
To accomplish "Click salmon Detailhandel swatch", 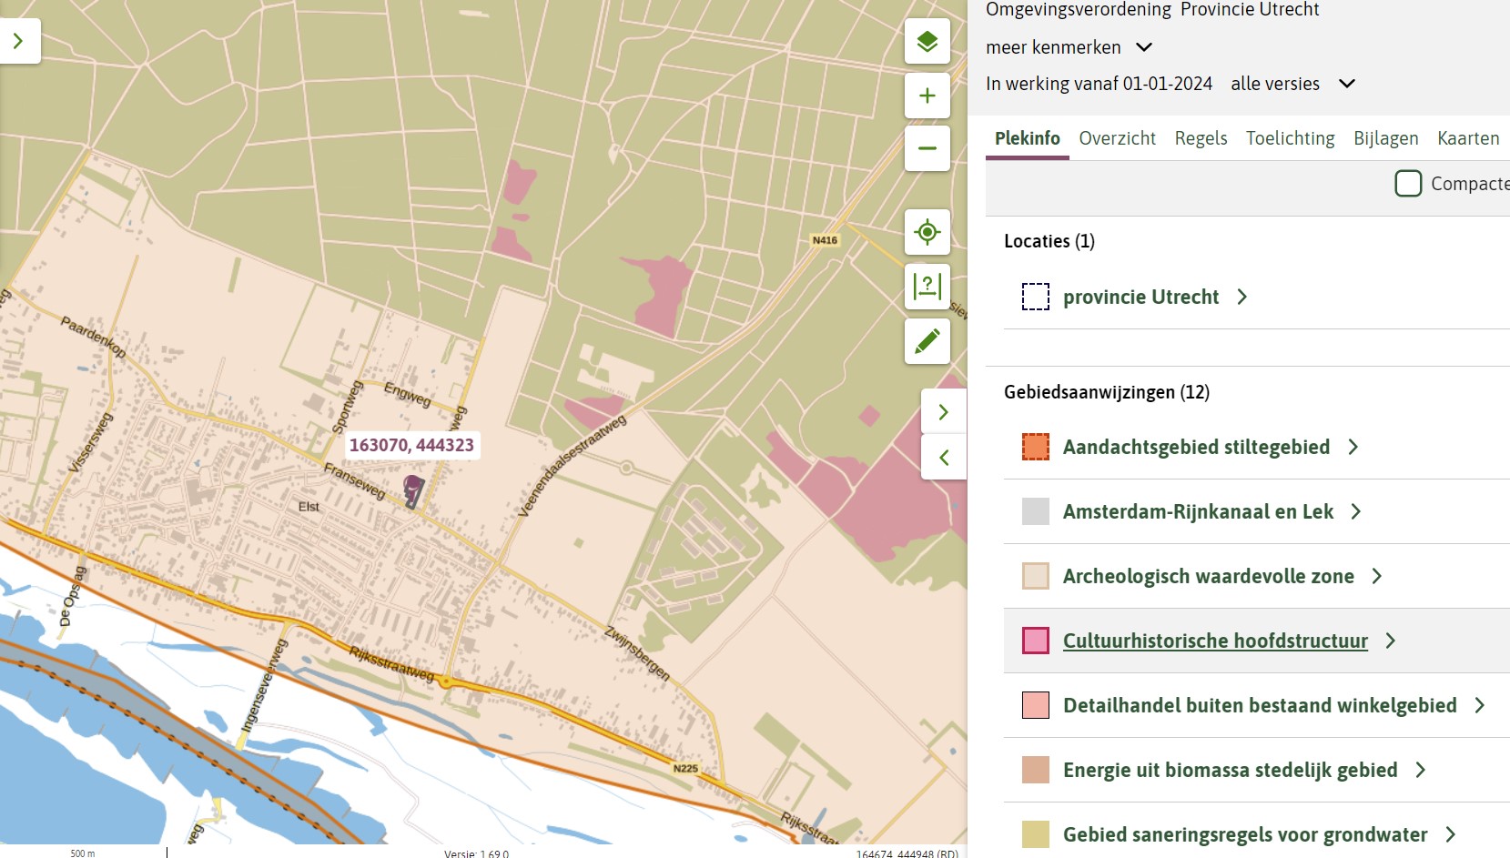I will point(1036,705).
